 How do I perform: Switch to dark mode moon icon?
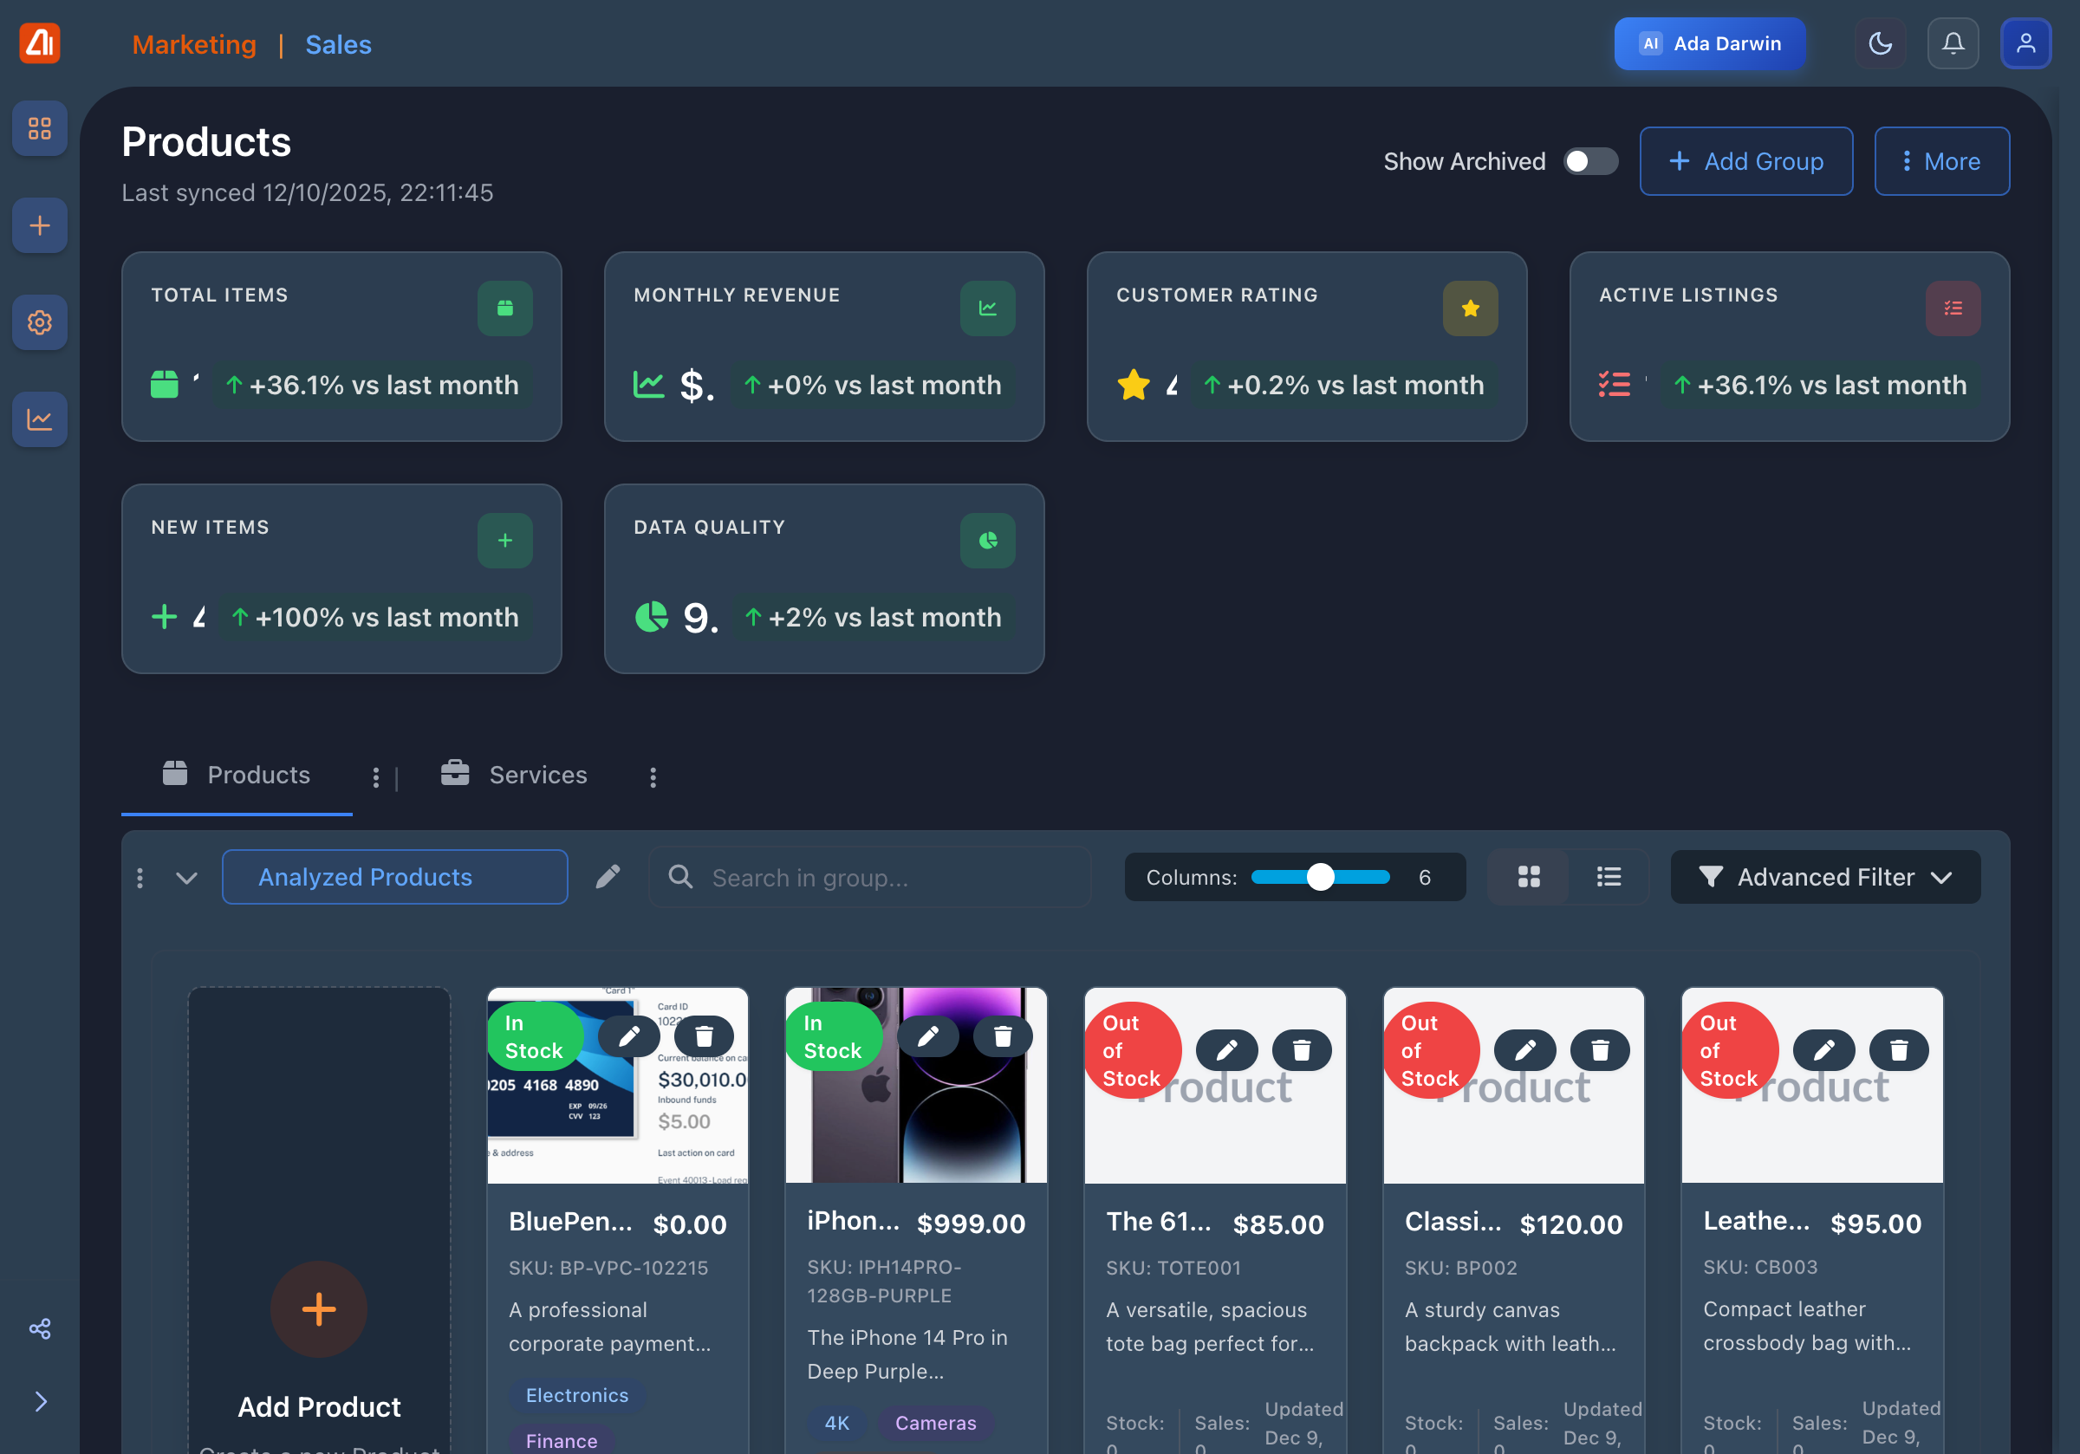click(1881, 43)
